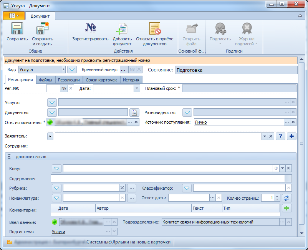Click ellipsis button of Отв. исполнитель
Image resolution: width=308 pixels, height=250 pixels.
[130, 122]
